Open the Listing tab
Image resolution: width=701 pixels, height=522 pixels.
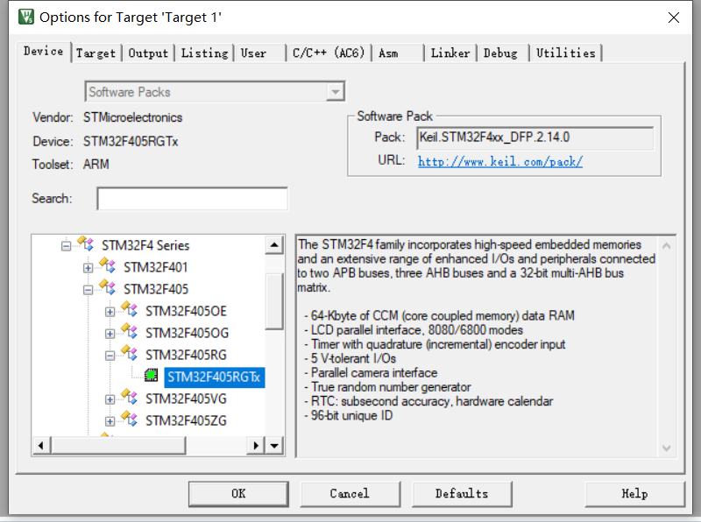tap(204, 53)
